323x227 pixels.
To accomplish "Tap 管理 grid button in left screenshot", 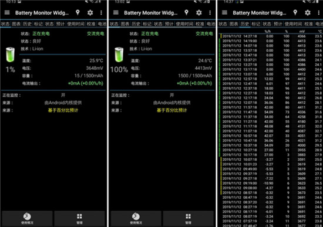I will tap(79, 219).
